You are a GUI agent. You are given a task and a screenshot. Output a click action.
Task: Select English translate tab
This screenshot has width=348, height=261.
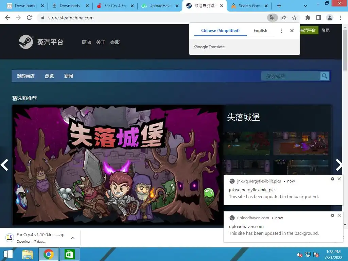point(260,31)
